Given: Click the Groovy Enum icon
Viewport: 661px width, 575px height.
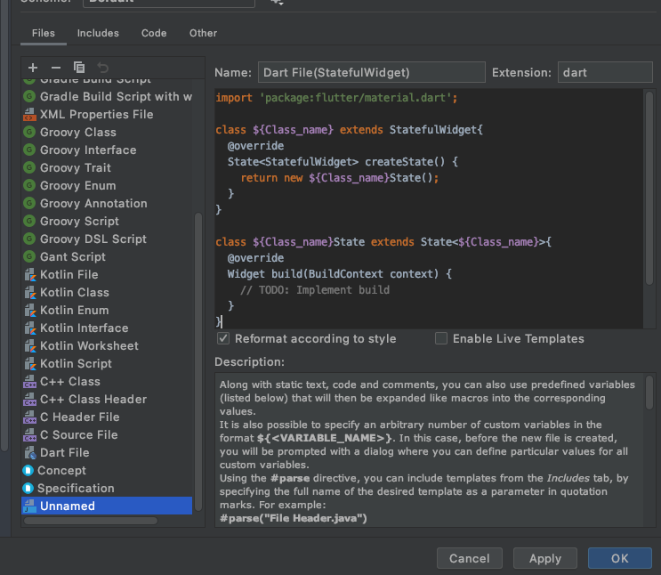Looking at the screenshot, I should [x=29, y=185].
